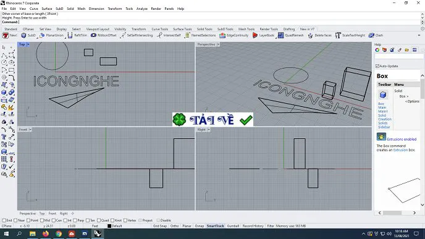
Task: Toggle the Point osnap checkbox
Action: (x=28, y=220)
